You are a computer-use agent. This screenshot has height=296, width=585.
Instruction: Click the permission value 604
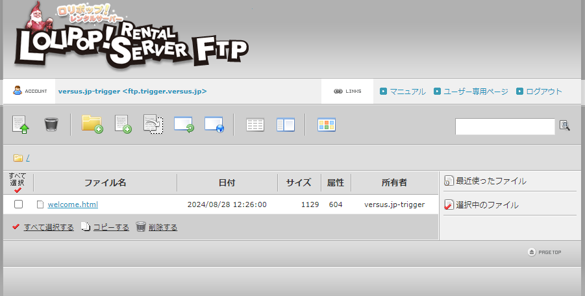336,204
